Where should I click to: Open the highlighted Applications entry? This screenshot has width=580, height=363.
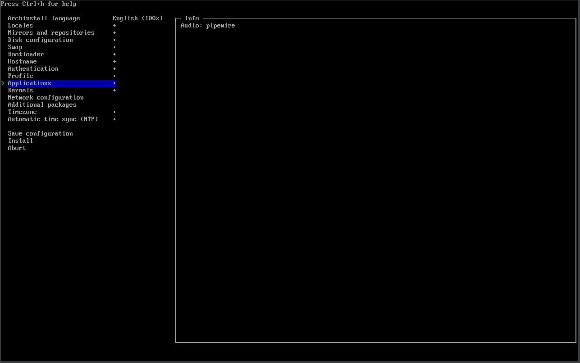click(62, 83)
